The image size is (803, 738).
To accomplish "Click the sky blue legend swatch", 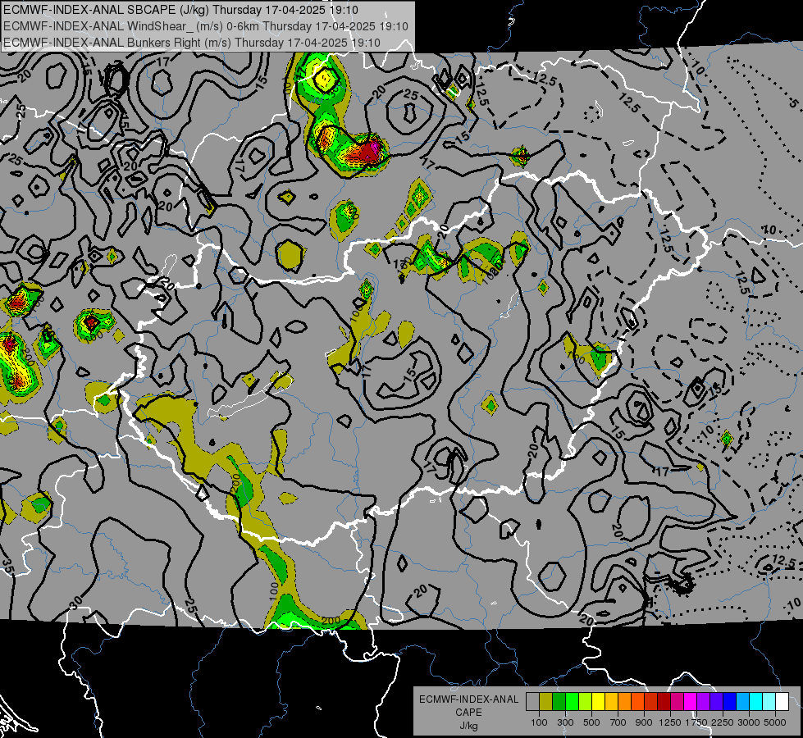I will pos(742,701).
